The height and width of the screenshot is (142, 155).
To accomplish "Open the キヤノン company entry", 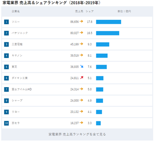I will pyautogui.click(x=17, y=56).
